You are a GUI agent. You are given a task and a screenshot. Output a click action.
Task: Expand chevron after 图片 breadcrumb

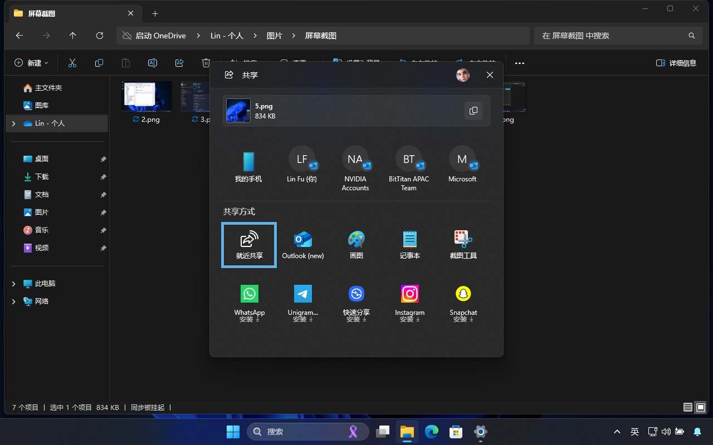click(294, 36)
